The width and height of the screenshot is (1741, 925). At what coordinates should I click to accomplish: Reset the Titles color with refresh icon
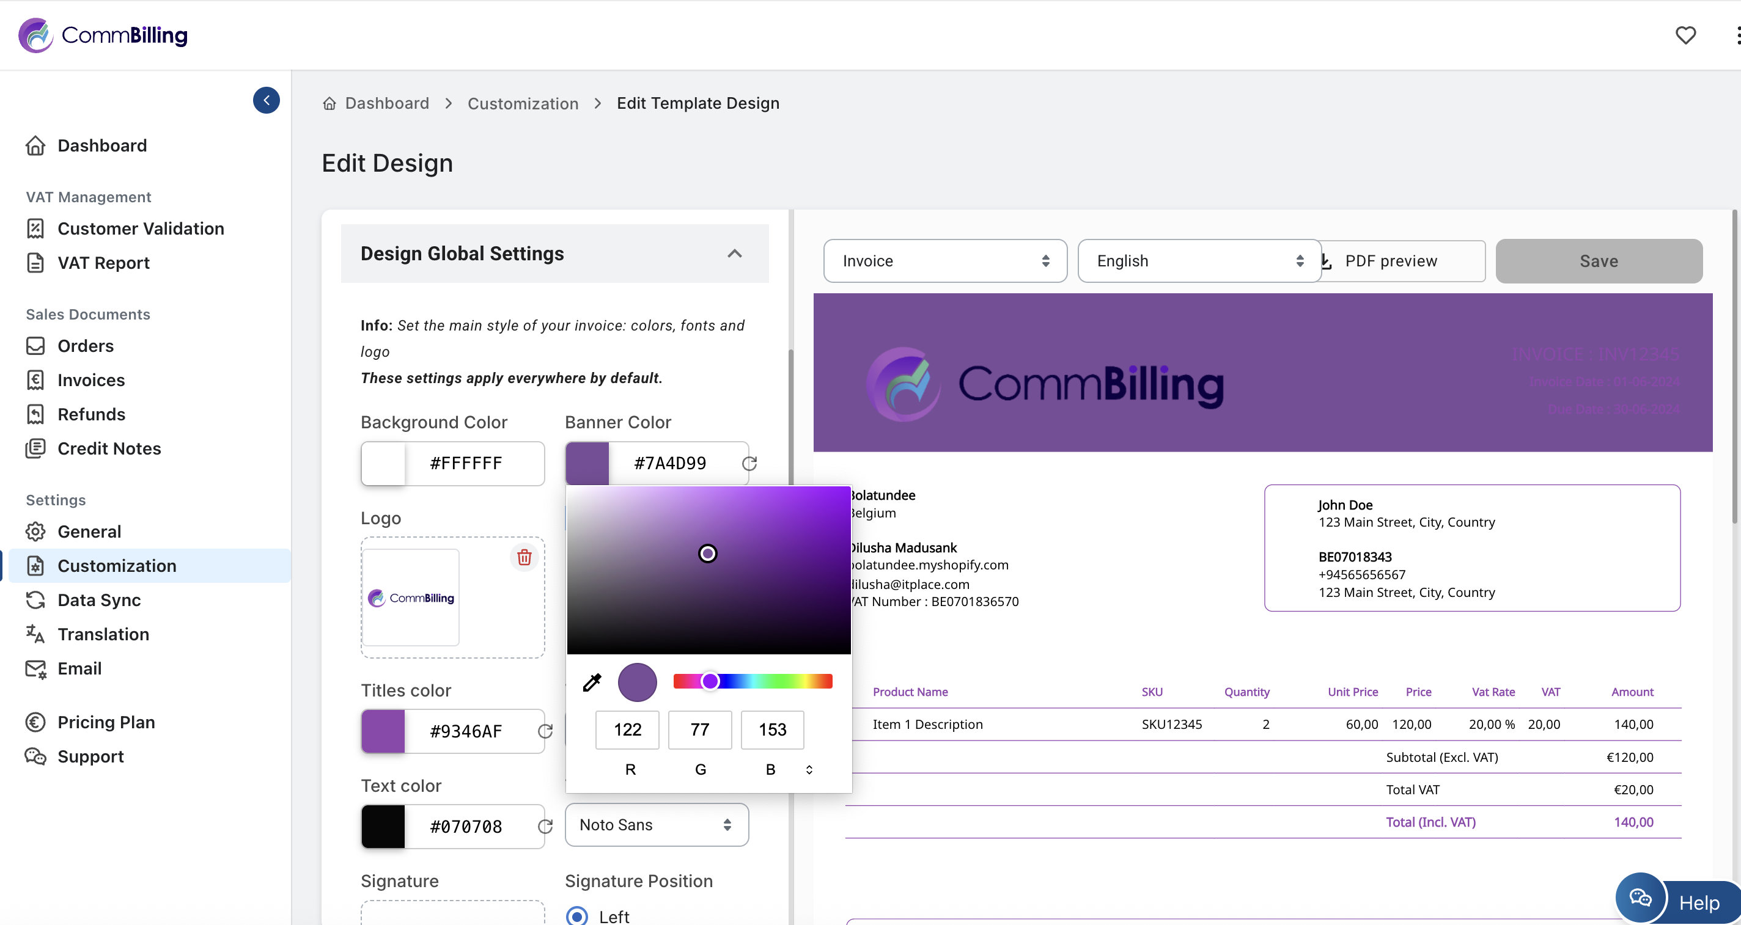coord(545,731)
